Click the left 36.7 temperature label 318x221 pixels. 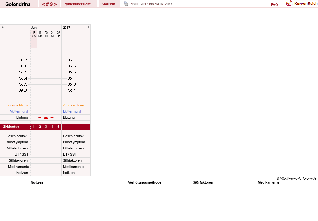point(23,60)
